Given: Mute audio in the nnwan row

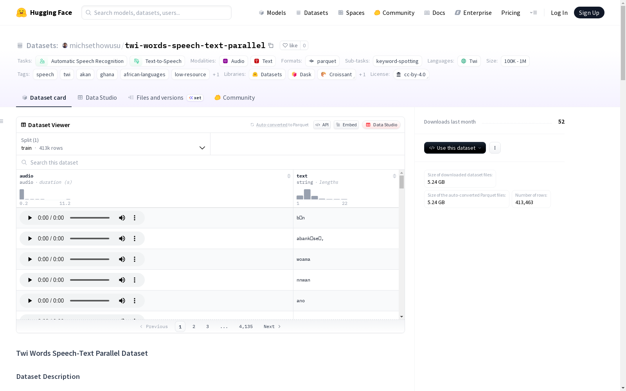Looking at the screenshot, I should click(122, 280).
